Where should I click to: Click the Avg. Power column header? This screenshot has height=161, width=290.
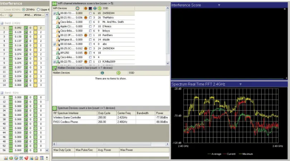[x=108, y=150]
